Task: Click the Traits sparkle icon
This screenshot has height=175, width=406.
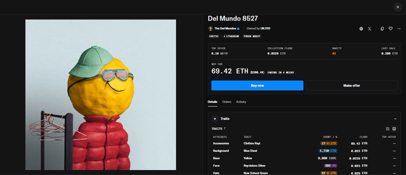Action: [x=215, y=119]
